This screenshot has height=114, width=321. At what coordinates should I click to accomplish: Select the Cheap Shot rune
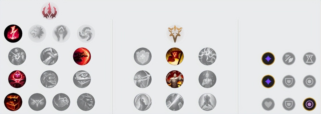point(17,56)
